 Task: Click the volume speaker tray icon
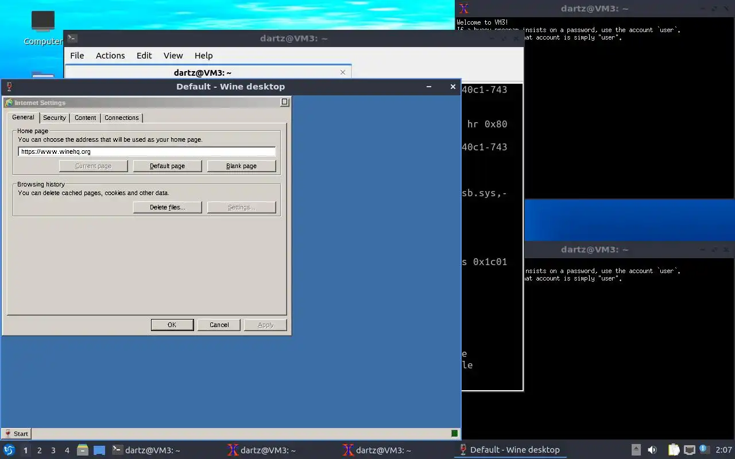(x=652, y=450)
